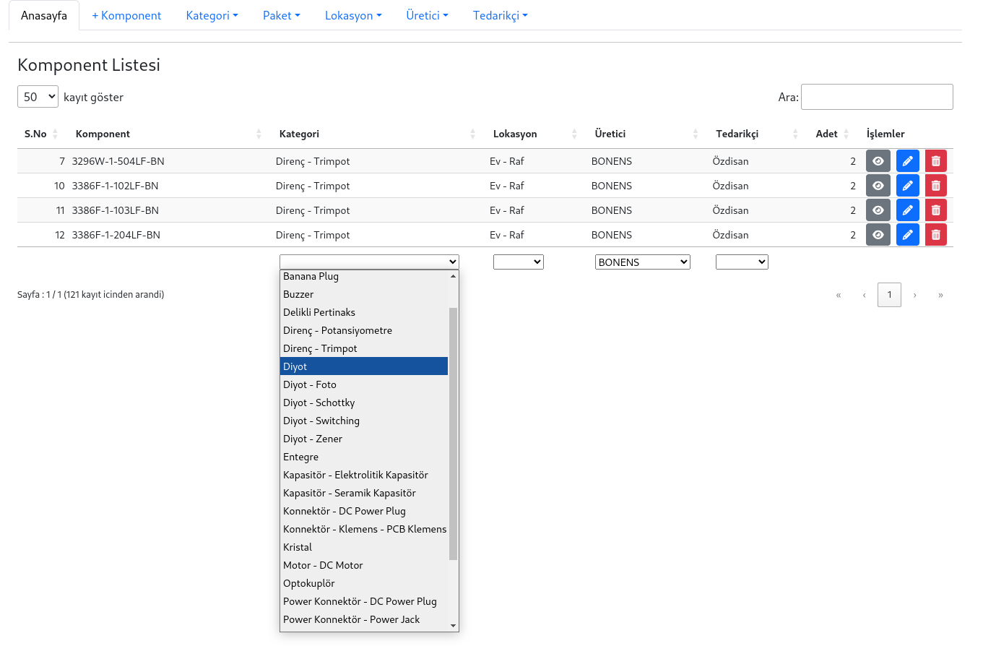
Task: Delete component 3386F-1-103LF-BN trash icon
Action: pos(935,210)
